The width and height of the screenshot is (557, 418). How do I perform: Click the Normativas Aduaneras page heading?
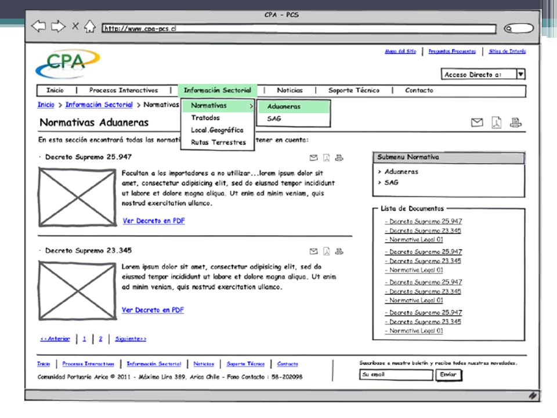pyautogui.click(x=94, y=122)
